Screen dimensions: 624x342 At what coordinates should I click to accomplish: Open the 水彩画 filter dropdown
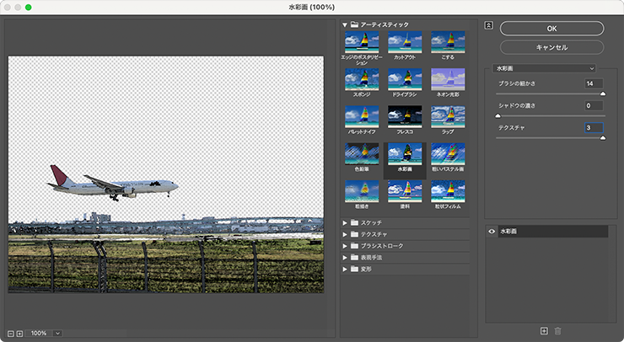point(544,68)
